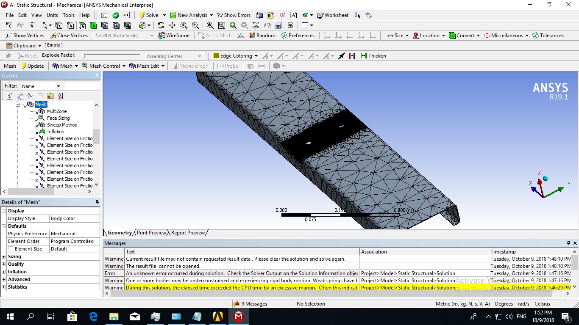
Task: Collapse the Mesh tree node
Action: (x=18, y=105)
